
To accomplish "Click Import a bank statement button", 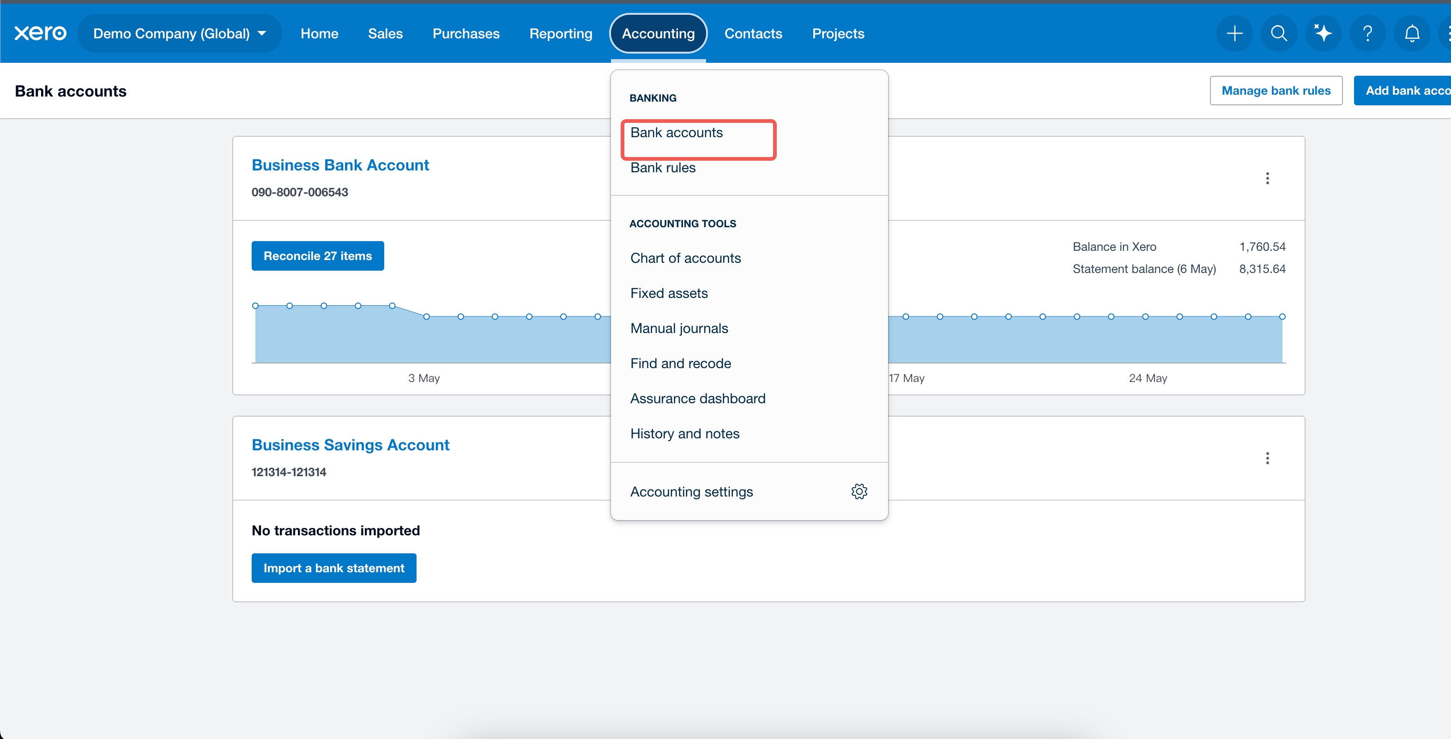I will 333,568.
